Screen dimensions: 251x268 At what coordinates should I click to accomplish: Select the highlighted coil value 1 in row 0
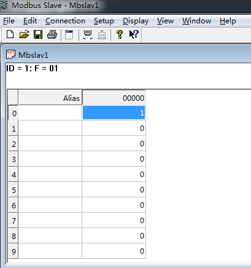114,112
